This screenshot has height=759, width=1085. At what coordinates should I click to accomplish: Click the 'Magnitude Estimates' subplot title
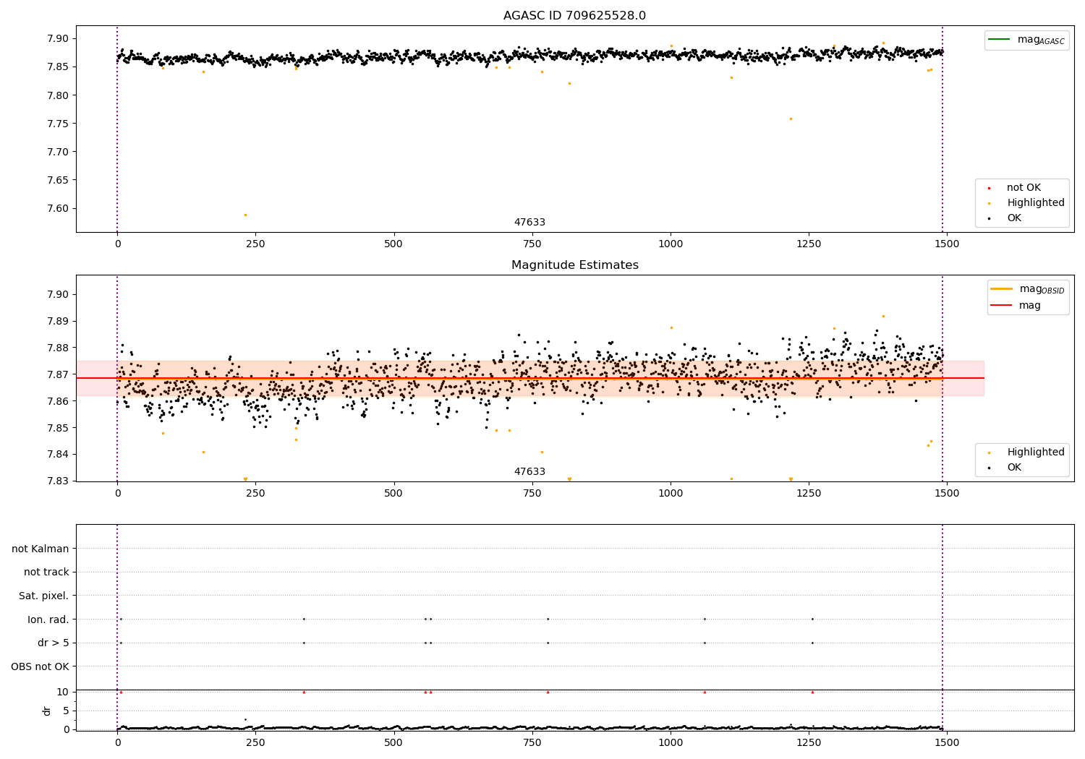tap(574, 265)
